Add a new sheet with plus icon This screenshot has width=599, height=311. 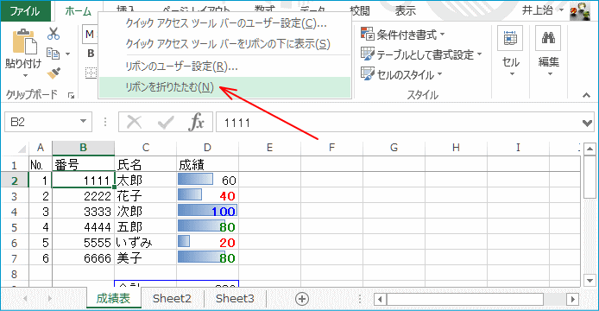click(302, 299)
